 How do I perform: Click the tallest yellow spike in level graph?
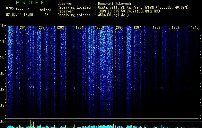point(31,124)
